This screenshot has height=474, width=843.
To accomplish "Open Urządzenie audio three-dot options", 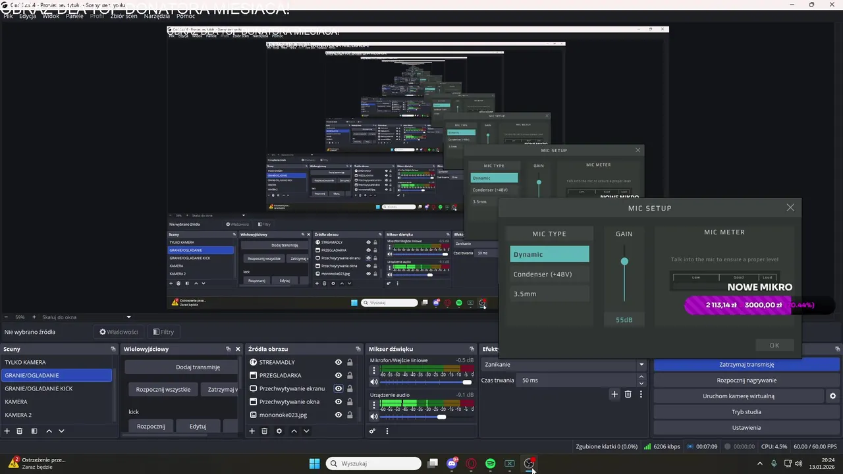I will (374, 404).
